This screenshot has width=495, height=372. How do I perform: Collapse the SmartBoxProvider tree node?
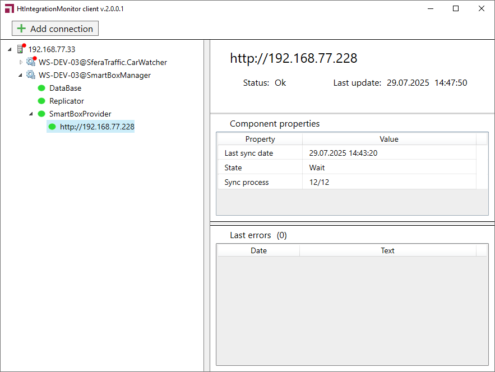(x=31, y=114)
